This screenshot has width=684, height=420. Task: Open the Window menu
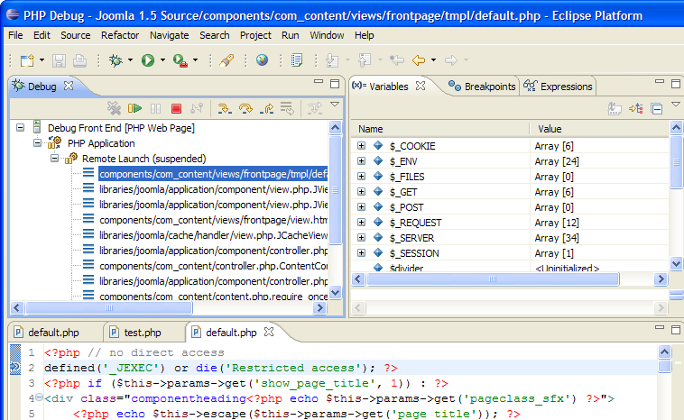tap(327, 35)
